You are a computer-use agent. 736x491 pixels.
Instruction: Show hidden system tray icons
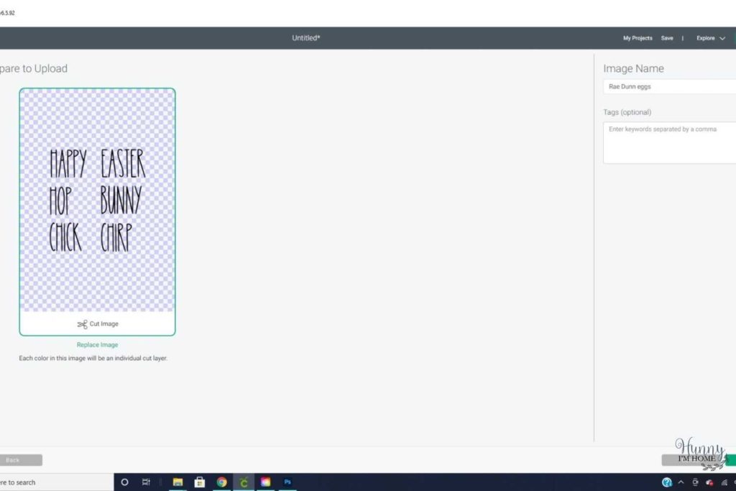pos(681,482)
